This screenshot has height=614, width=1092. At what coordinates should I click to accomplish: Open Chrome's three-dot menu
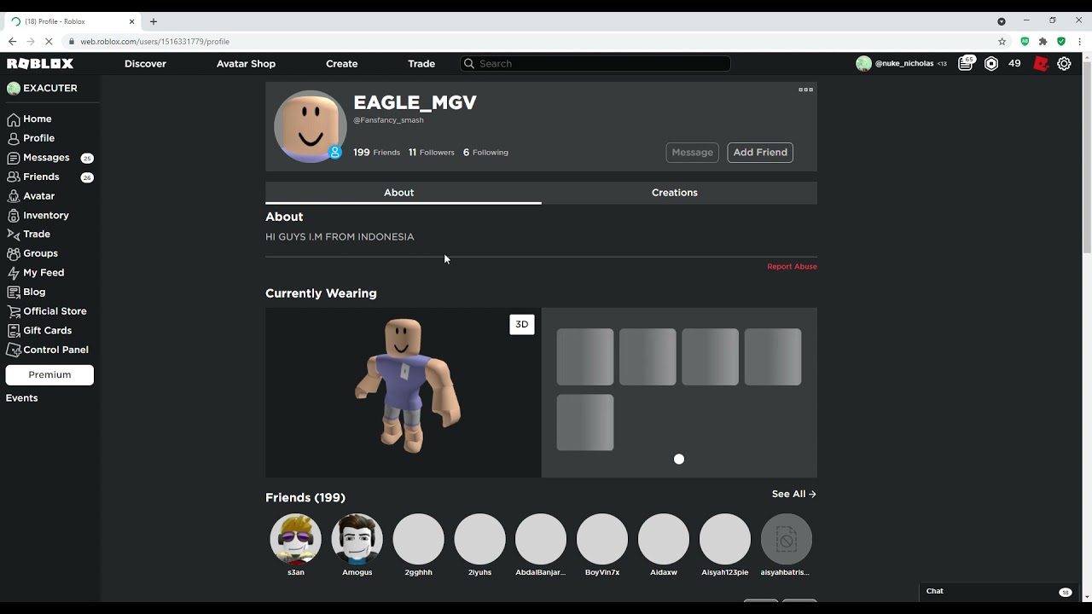pyautogui.click(x=1079, y=41)
